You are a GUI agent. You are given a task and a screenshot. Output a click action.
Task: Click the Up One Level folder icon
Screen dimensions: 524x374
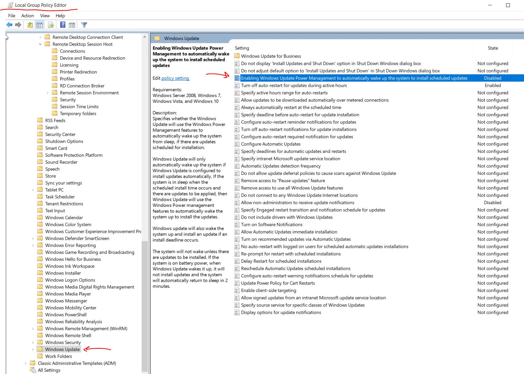click(30, 25)
